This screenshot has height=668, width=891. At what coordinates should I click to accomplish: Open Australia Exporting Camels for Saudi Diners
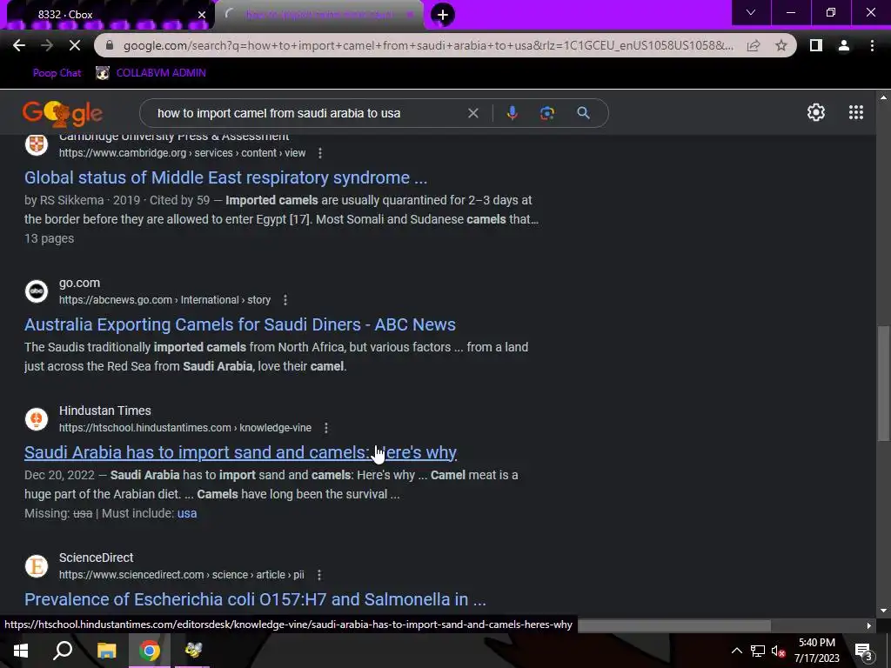240,324
